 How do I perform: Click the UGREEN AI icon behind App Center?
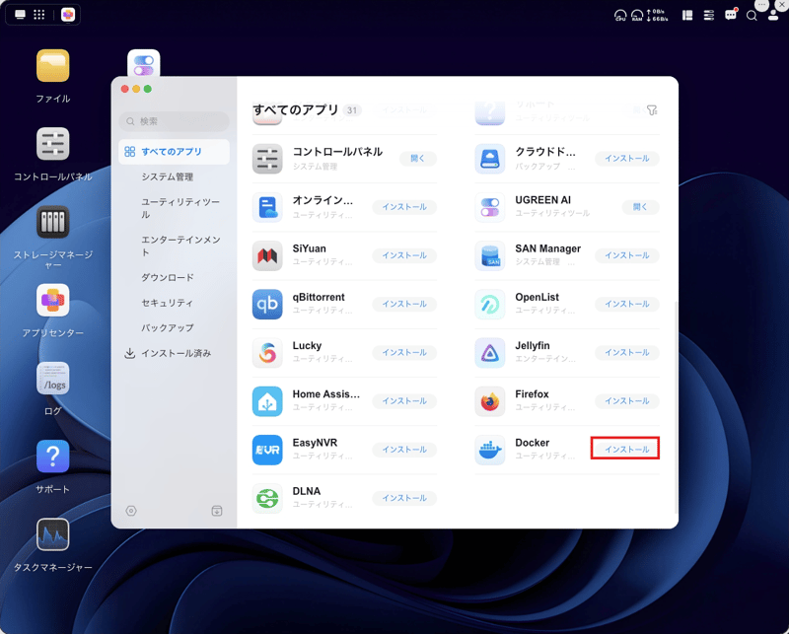coord(143,62)
